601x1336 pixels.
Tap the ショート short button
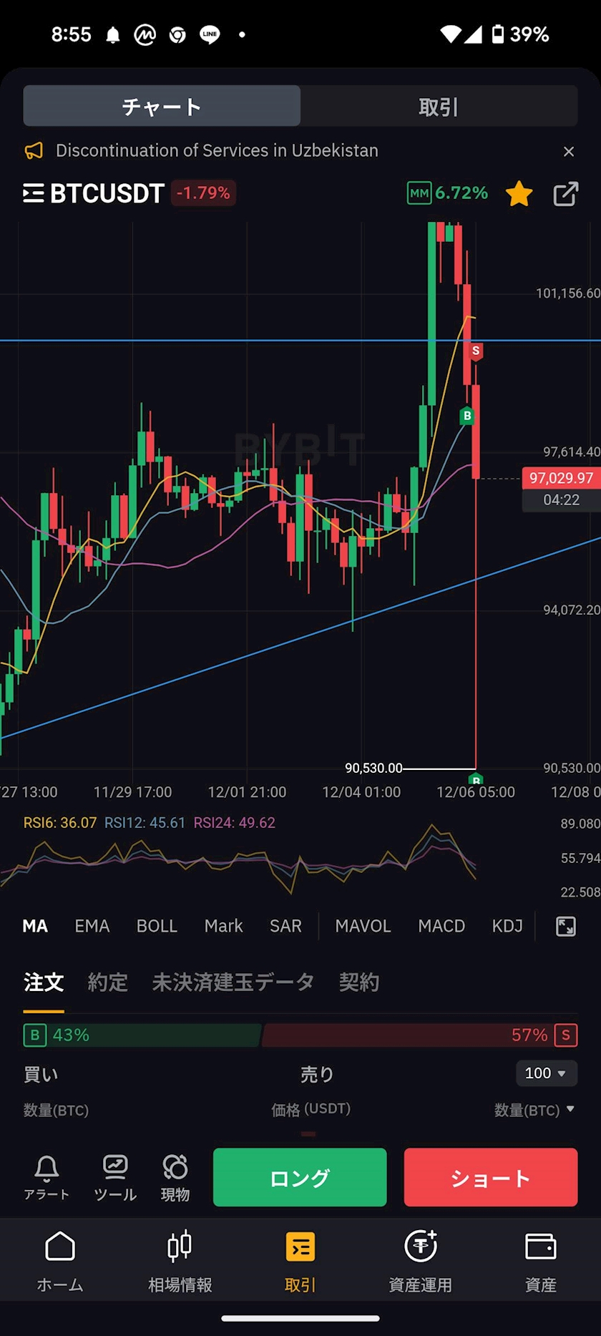click(x=491, y=1177)
